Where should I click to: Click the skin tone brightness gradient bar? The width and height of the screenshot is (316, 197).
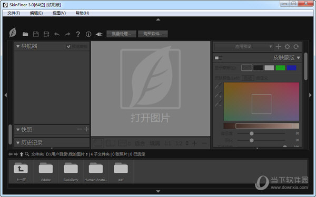click(261, 126)
